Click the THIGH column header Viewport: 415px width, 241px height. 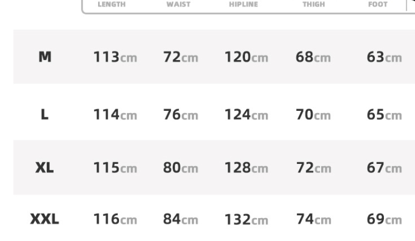pos(313,4)
